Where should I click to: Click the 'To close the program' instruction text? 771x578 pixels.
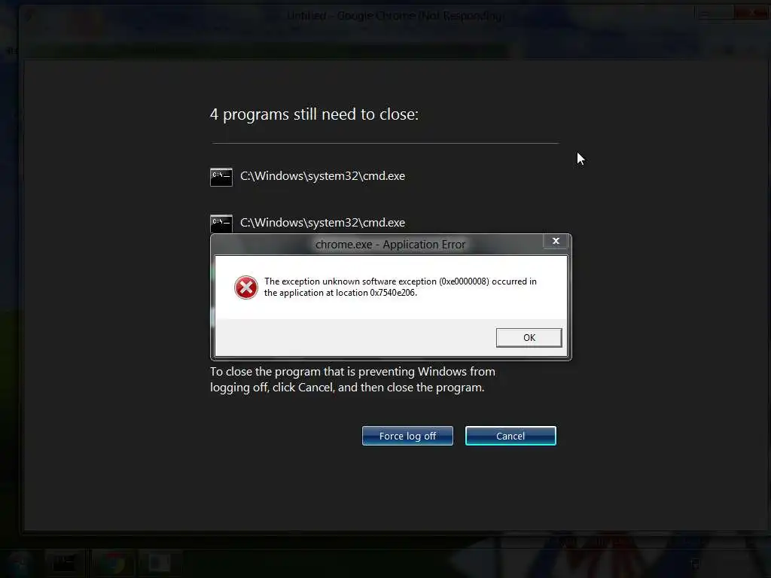coord(352,379)
